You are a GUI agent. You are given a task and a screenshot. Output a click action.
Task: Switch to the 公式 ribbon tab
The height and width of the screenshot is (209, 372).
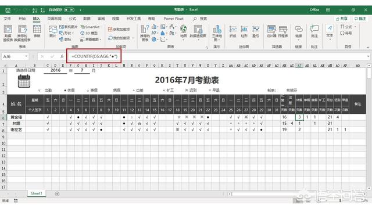point(72,19)
